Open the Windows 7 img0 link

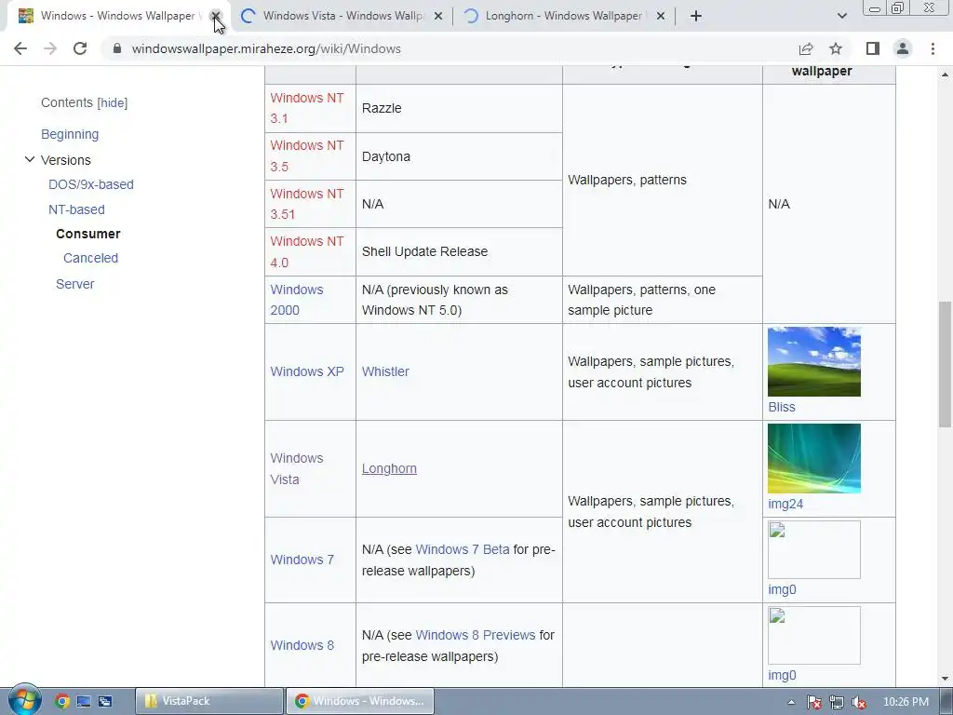click(x=782, y=589)
